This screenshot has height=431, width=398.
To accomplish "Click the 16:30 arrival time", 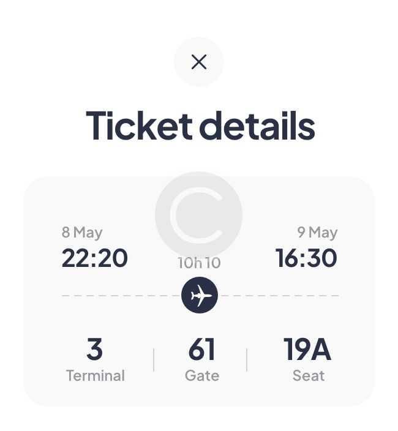I will pos(306,258).
